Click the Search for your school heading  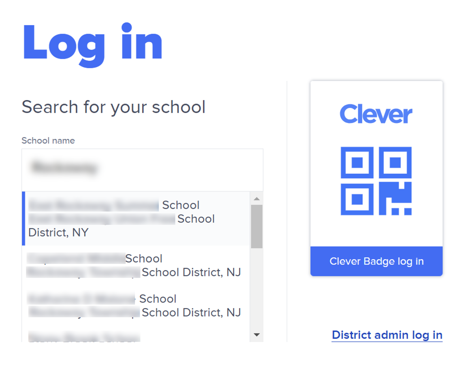113,107
